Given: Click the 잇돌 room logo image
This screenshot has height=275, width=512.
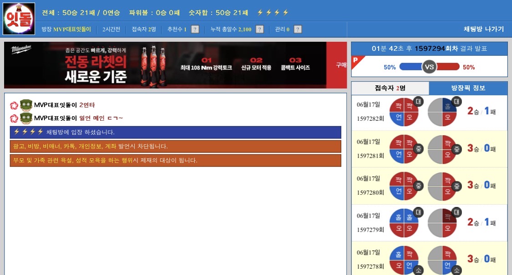Looking at the screenshot, I should pos(19,19).
